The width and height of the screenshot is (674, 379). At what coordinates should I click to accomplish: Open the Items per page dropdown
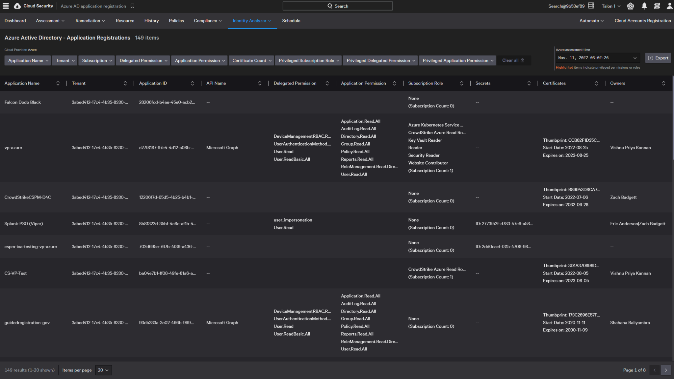coord(103,370)
